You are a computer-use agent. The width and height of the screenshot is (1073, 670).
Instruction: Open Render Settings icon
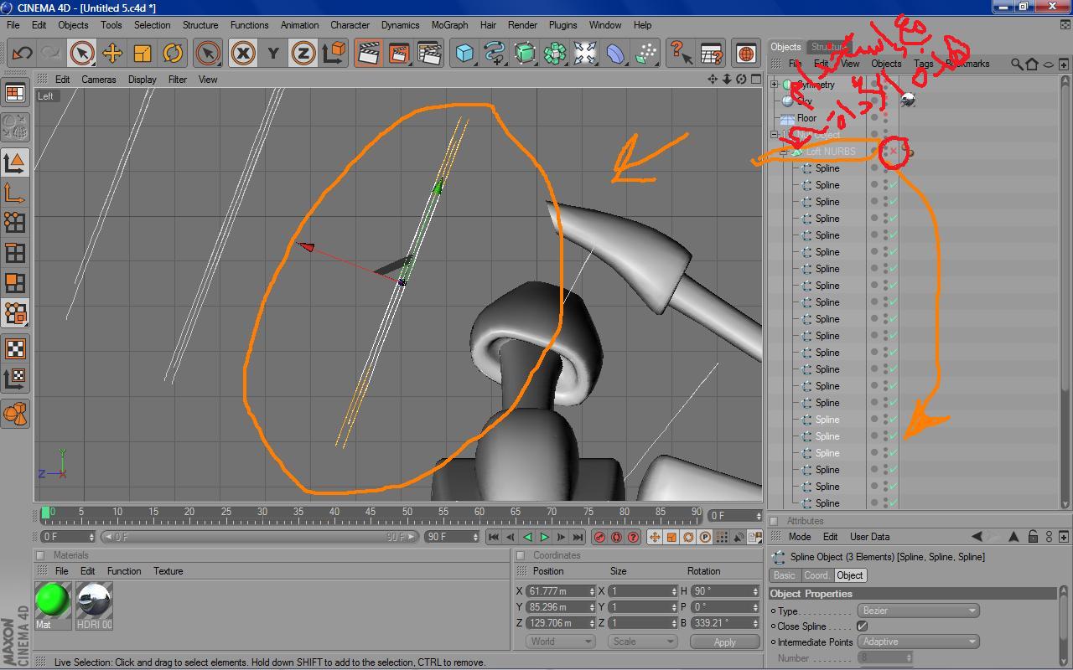click(x=429, y=53)
